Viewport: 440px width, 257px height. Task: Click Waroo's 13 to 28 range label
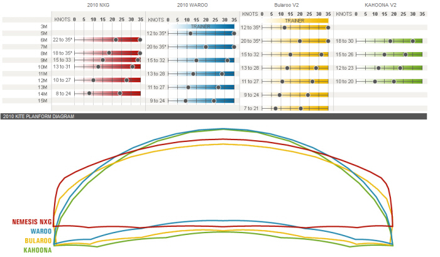click(156, 74)
